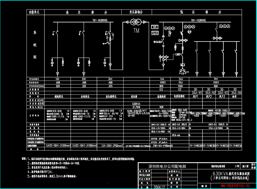Select the 37/958 rated current value

point(136,107)
